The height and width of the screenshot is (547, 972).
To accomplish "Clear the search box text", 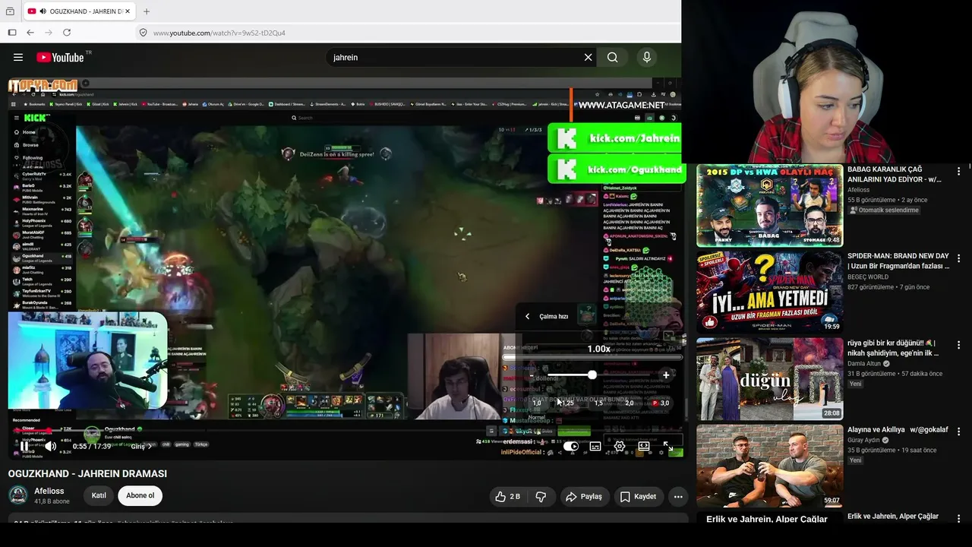I will [x=588, y=57].
